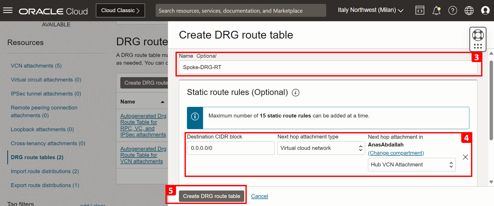Click the support widget grid dots

[478, 46]
